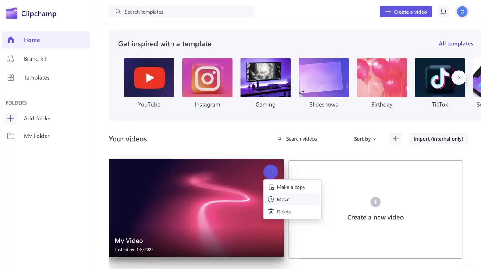Click the plus button beside Sort by
The image size is (481, 269).
396,139
